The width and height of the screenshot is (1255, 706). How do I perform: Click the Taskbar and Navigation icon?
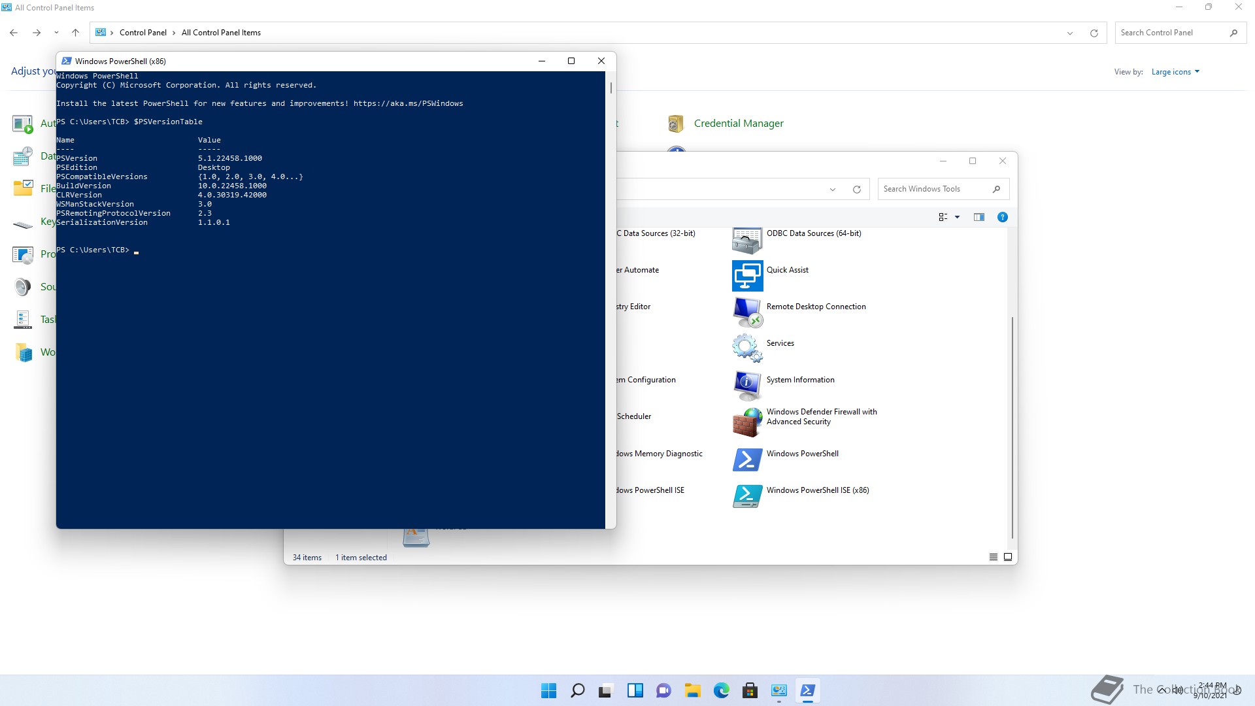pos(23,320)
